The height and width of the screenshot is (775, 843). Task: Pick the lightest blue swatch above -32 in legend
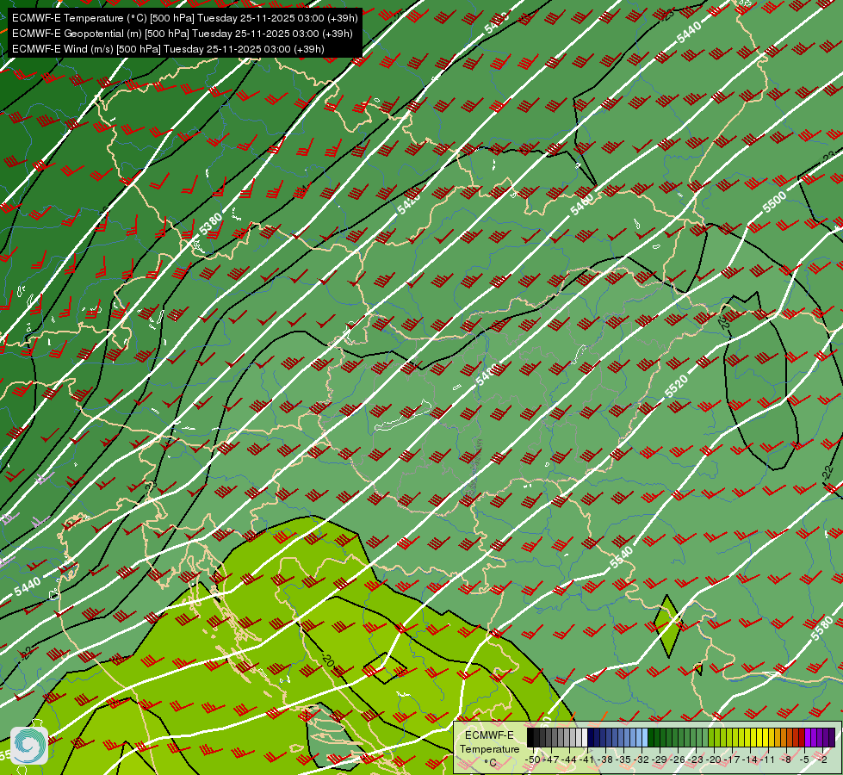pos(645,737)
